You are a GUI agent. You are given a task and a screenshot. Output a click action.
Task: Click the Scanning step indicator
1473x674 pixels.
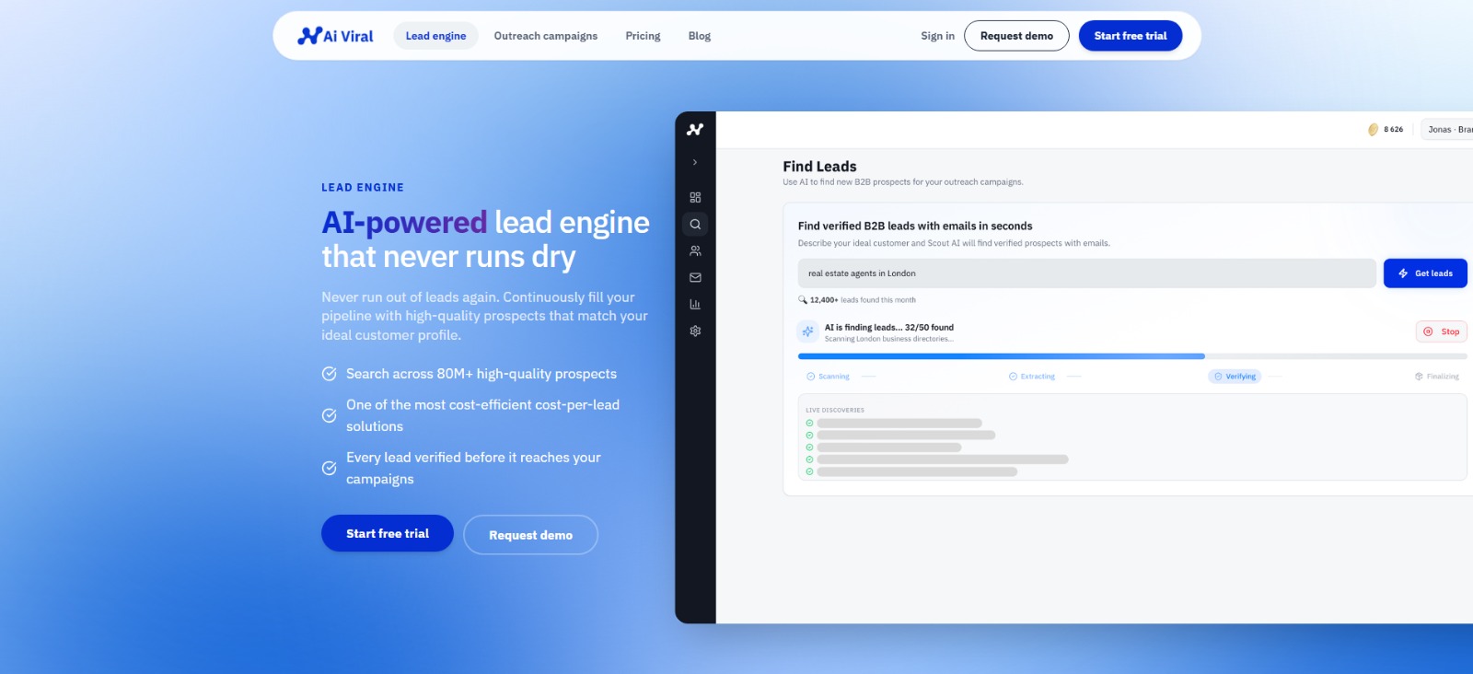[x=829, y=377]
